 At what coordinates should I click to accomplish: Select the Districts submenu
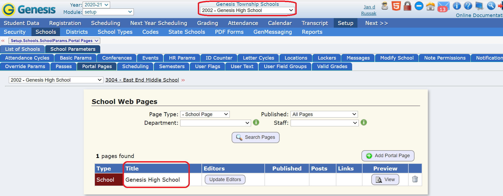coord(77,32)
